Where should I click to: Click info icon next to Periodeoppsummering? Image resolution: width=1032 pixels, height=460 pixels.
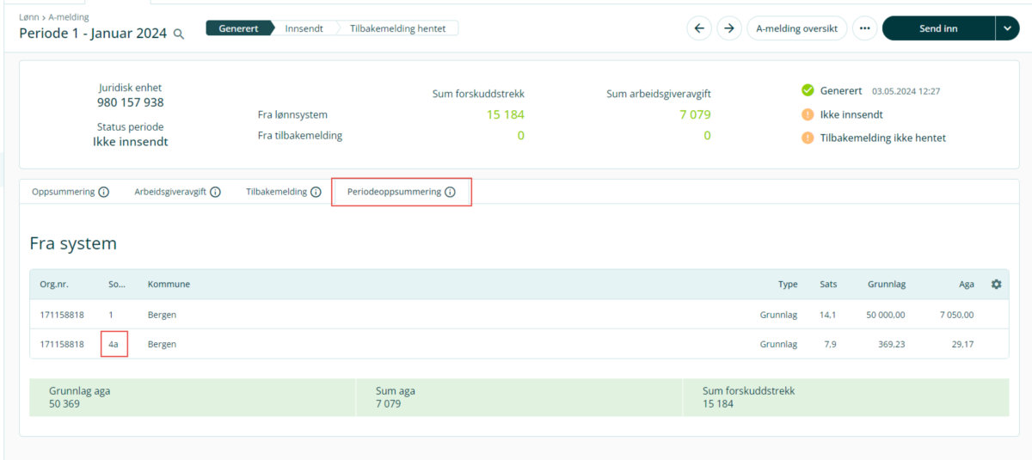450,193
